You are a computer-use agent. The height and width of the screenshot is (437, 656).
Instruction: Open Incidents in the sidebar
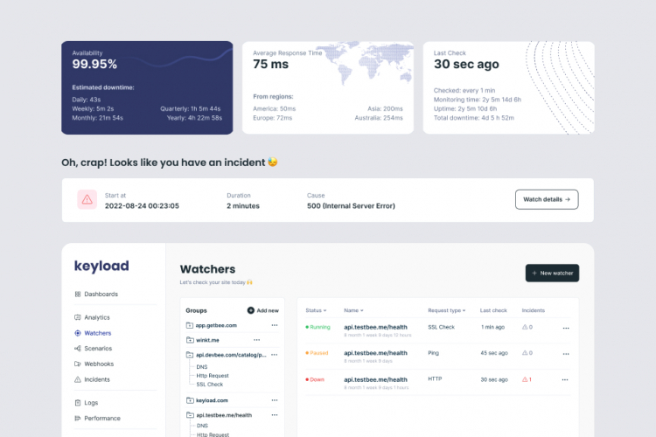tap(92, 379)
